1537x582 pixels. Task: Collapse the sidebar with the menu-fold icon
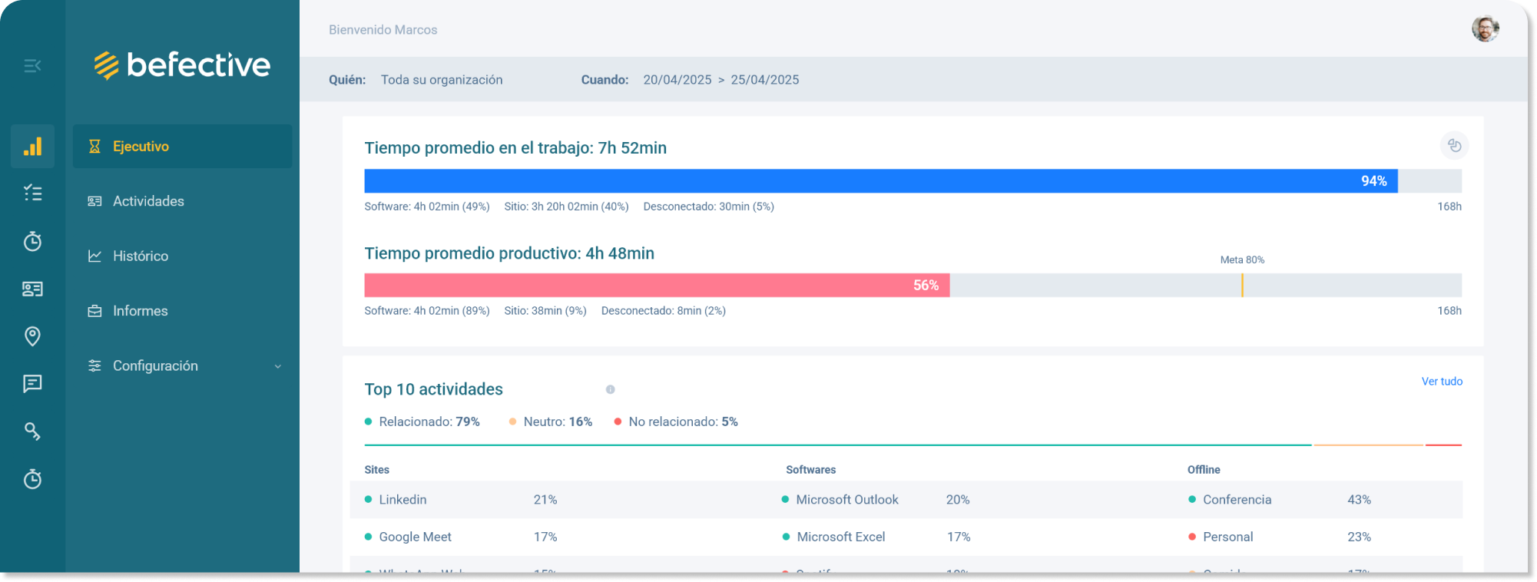point(32,66)
